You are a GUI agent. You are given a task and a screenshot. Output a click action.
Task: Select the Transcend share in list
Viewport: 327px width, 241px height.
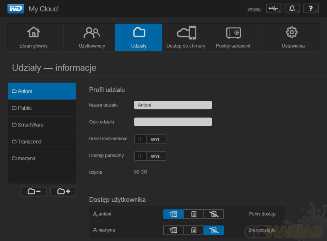point(42,141)
